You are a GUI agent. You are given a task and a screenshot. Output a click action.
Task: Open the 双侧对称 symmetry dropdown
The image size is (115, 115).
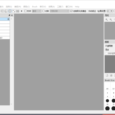click(x=59, y=11)
